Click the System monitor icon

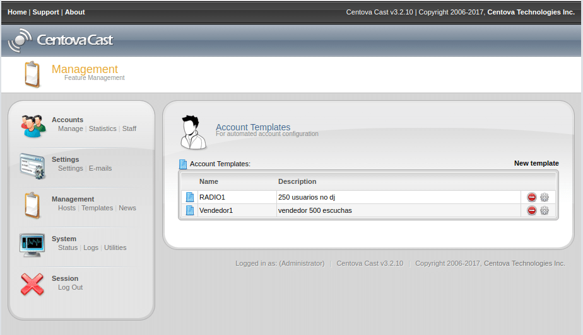coord(32,245)
